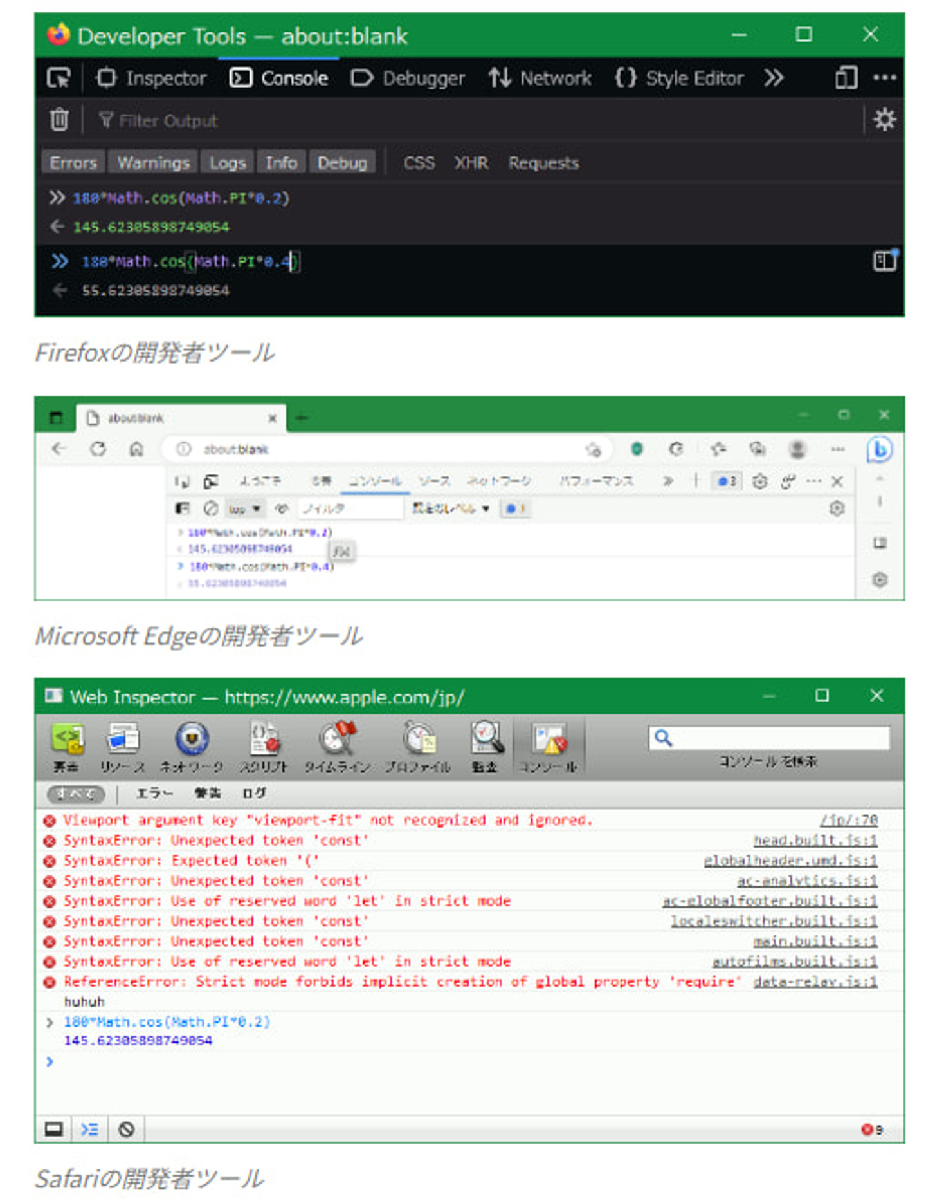The height and width of the screenshot is (1201, 926).
Task: Open console settings gear at right of Edge console bar
Action: (837, 508)
